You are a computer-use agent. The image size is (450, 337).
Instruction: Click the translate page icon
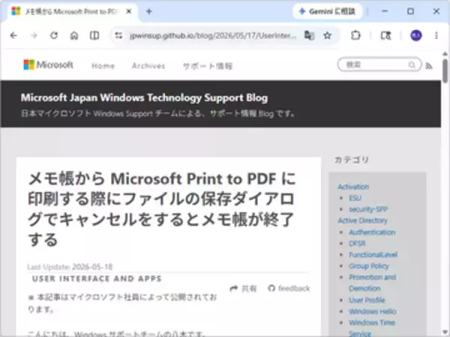[x=309, y=35]
